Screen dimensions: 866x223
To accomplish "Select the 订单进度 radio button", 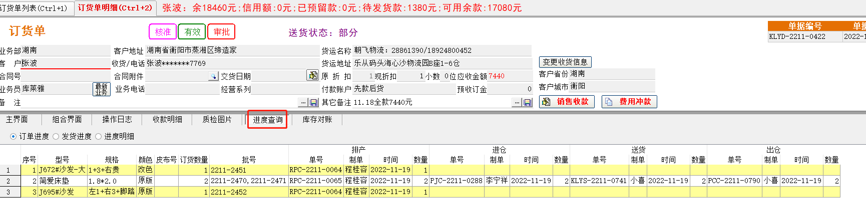I will (14, 137).
